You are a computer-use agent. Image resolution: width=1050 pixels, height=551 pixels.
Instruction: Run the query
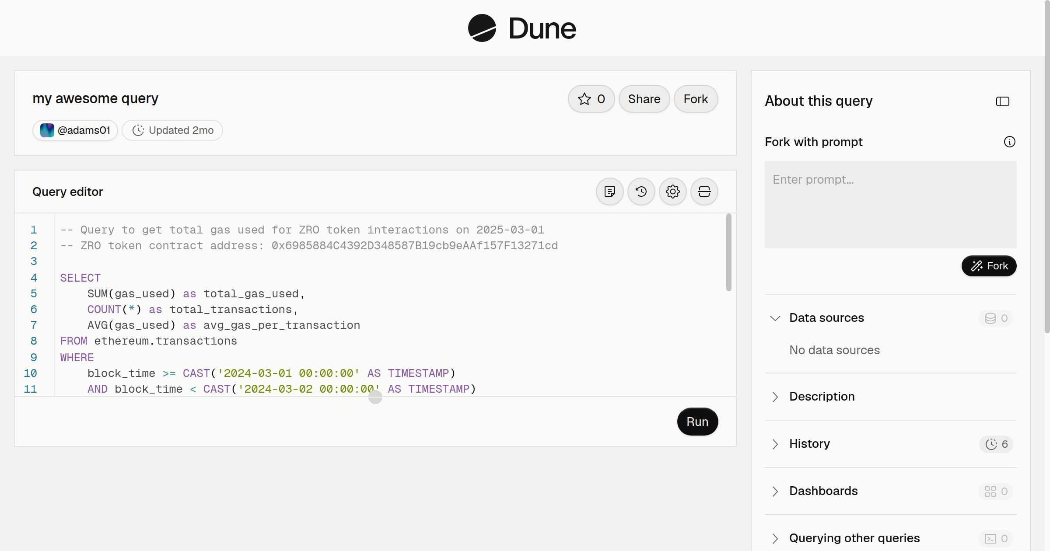pos(697,422)
